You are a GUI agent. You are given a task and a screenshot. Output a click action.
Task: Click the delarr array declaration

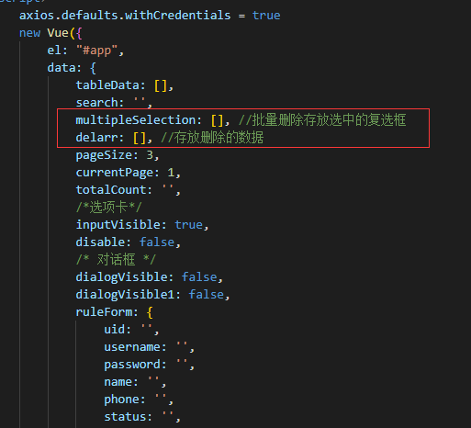tap(114, 138)
